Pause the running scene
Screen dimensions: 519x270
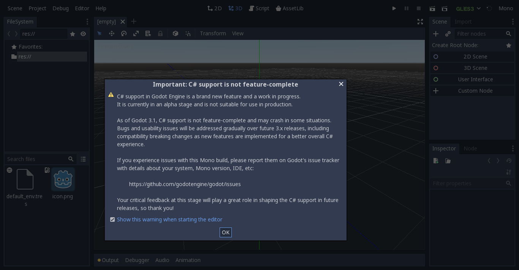click(407, 8)
